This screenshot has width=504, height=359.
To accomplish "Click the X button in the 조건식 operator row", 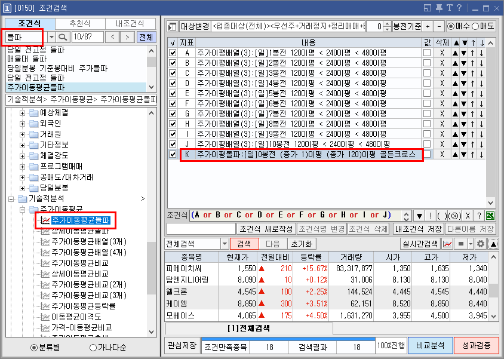I will tap(468, 215).
